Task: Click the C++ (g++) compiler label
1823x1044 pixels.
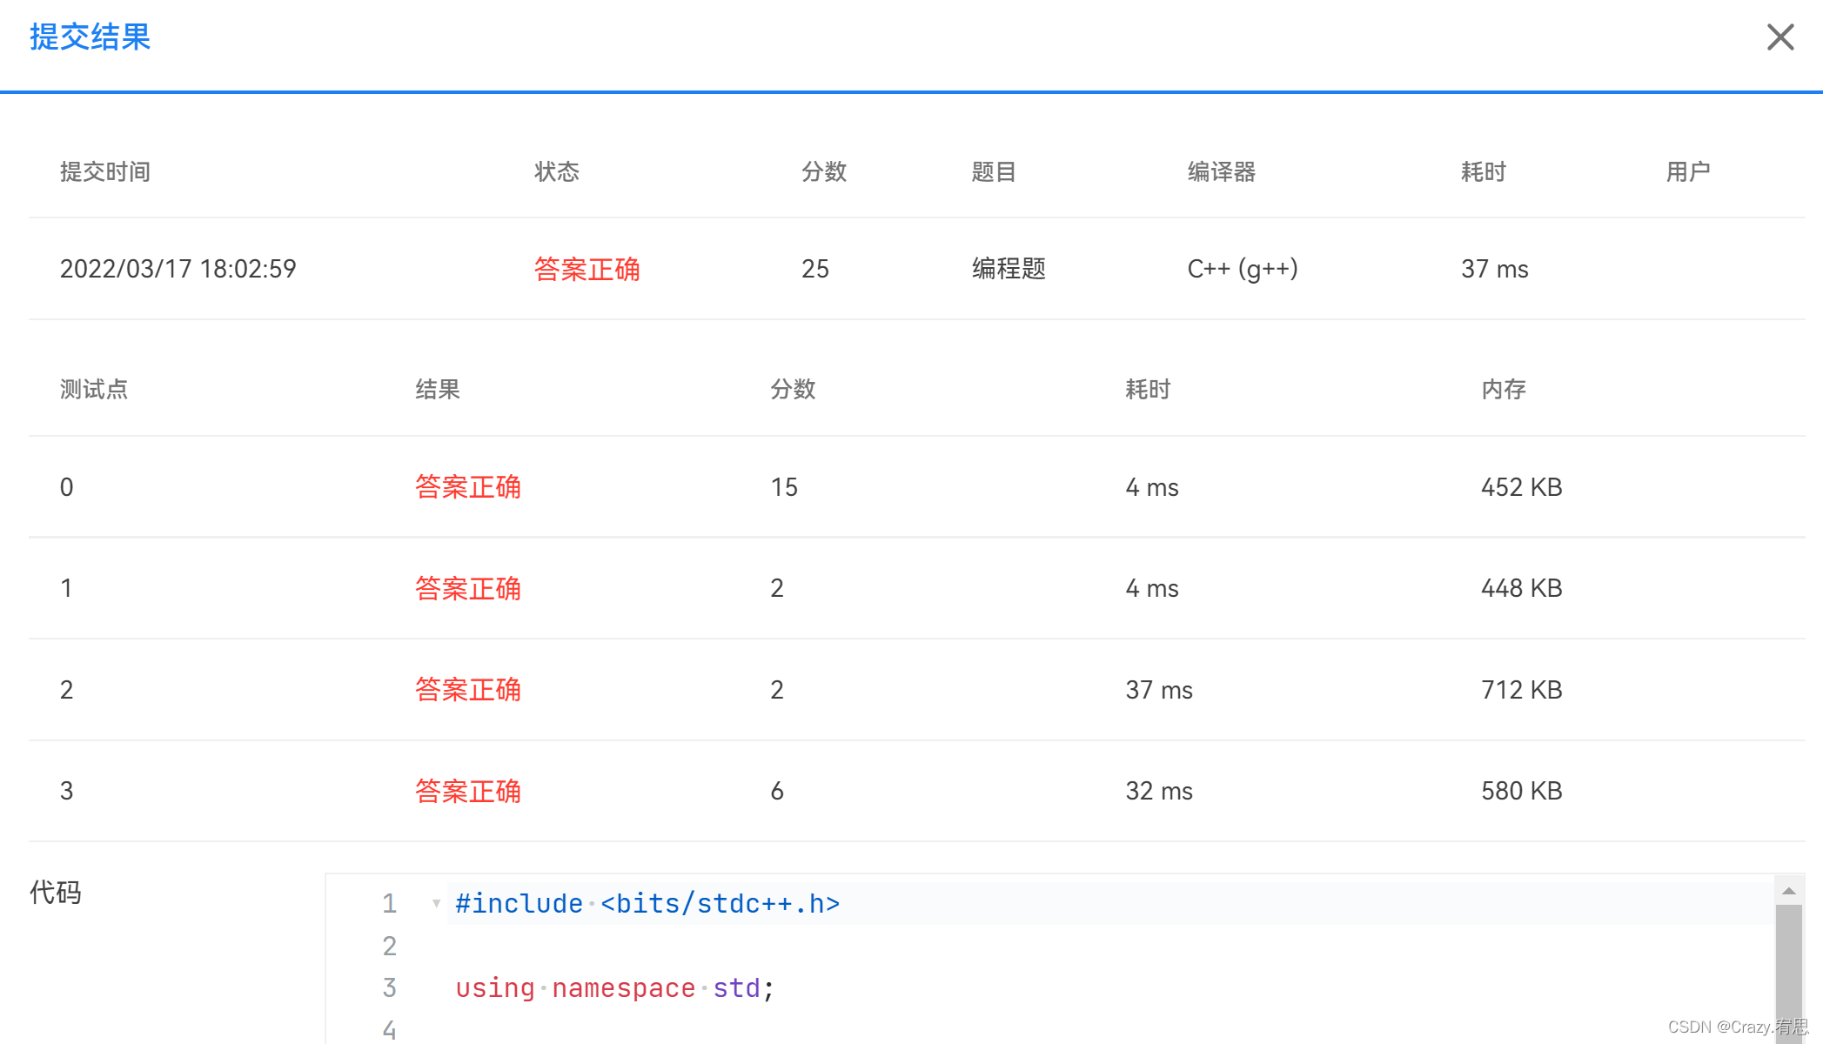Action: point(1242,269)
